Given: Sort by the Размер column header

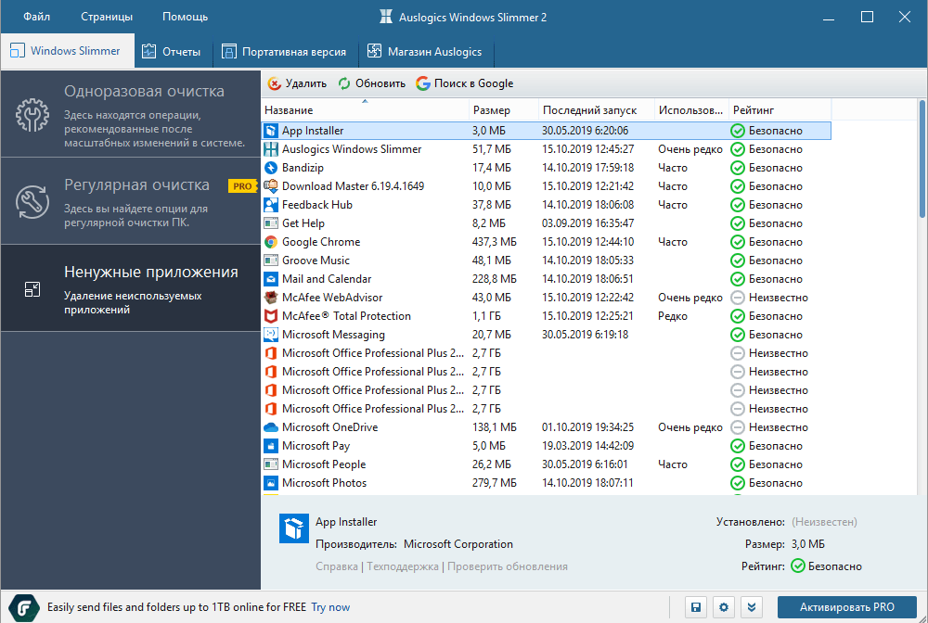Looking at the screenshot, I should (504, 110).
